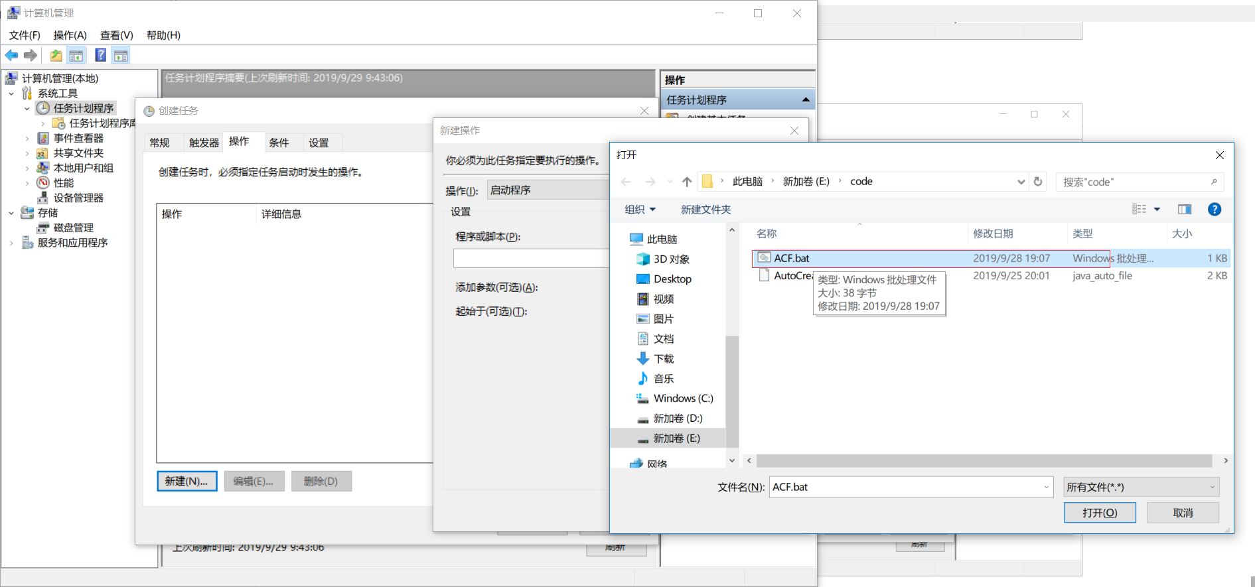Open the 文件名 history dropdown arrow
1255x587 pixels.
(x=1046, y=487)
